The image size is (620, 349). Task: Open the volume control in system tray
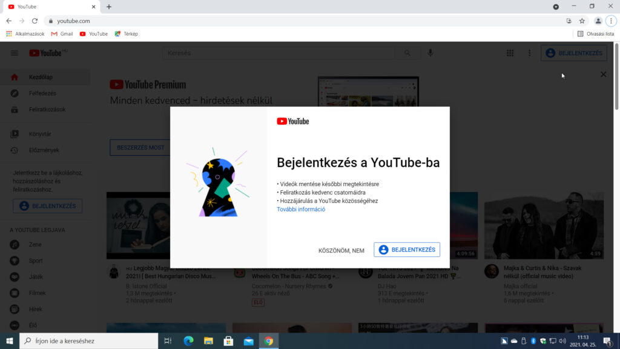click(x=562, y=341)
